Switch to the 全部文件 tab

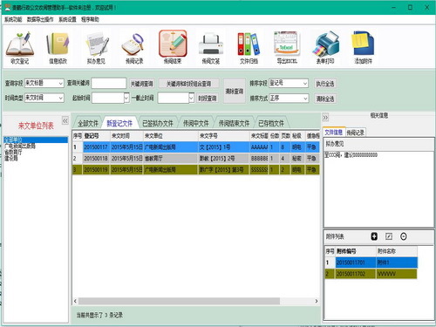88,123
